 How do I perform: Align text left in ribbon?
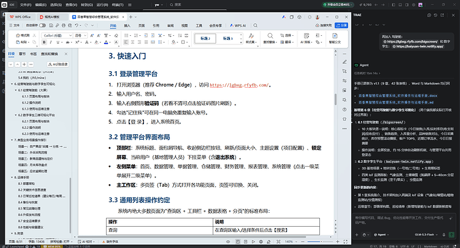pyautogui.click(x=126, y=43)
